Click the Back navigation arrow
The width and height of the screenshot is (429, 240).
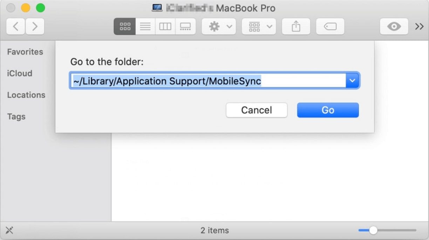pos(15,27)
